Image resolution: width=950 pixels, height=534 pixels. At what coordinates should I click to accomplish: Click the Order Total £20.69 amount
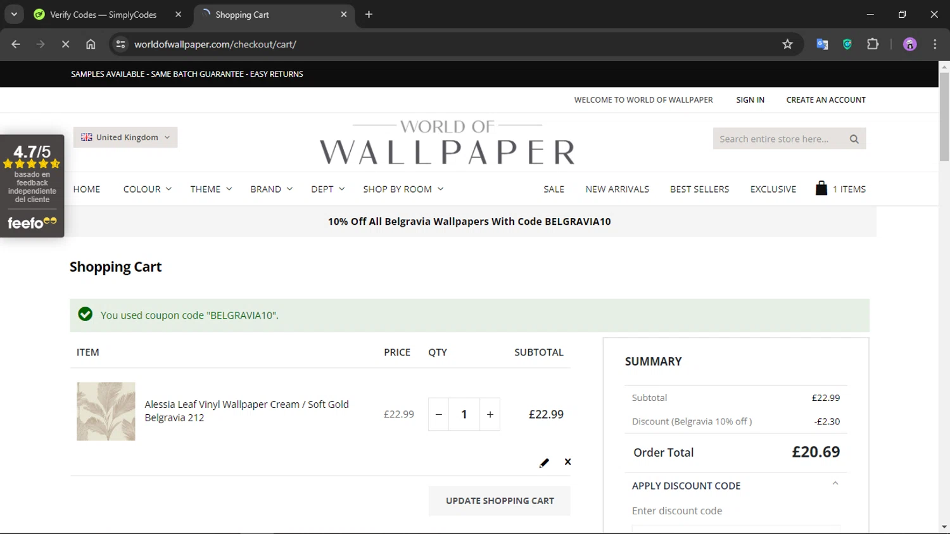pyautogui.click(x=816, y=452)
